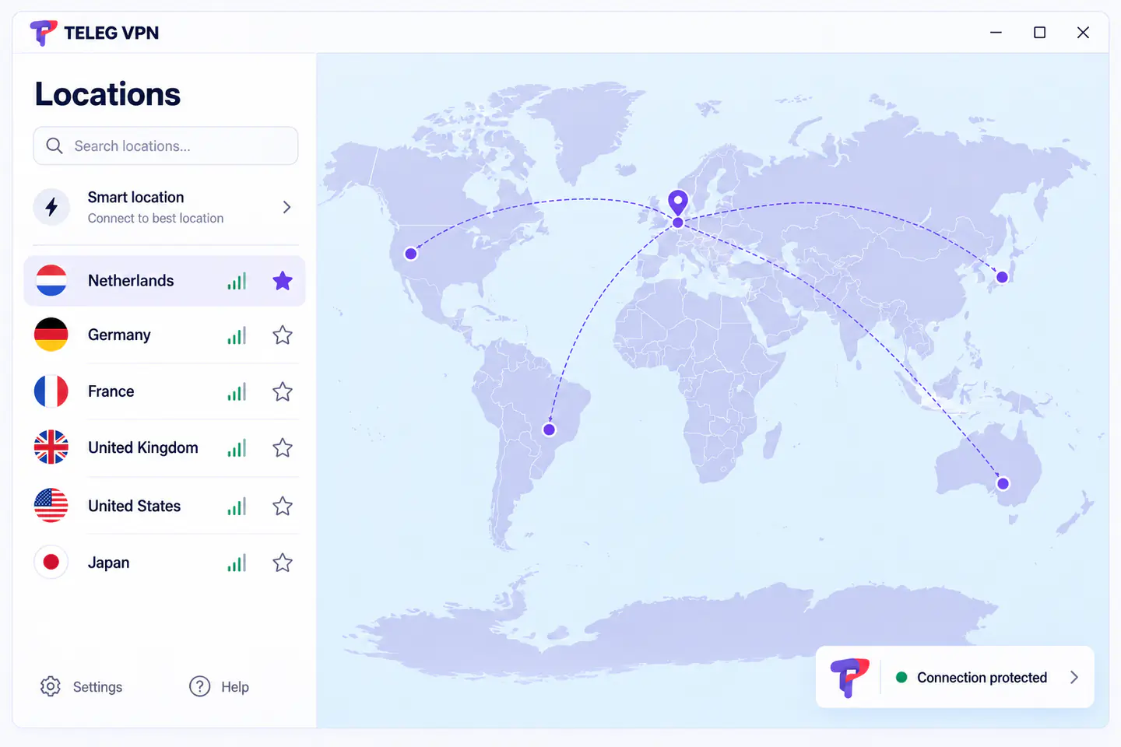The image size is (1121, 747).
Task: Star the Japan location
Action: coord(283,563)
